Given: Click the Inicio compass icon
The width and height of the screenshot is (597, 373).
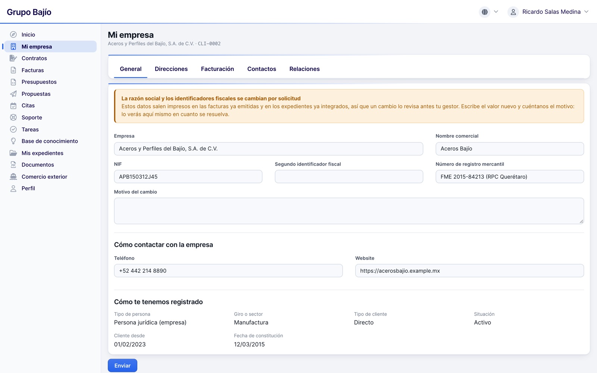Looking at the screenshot, I should tap(13, 35).
